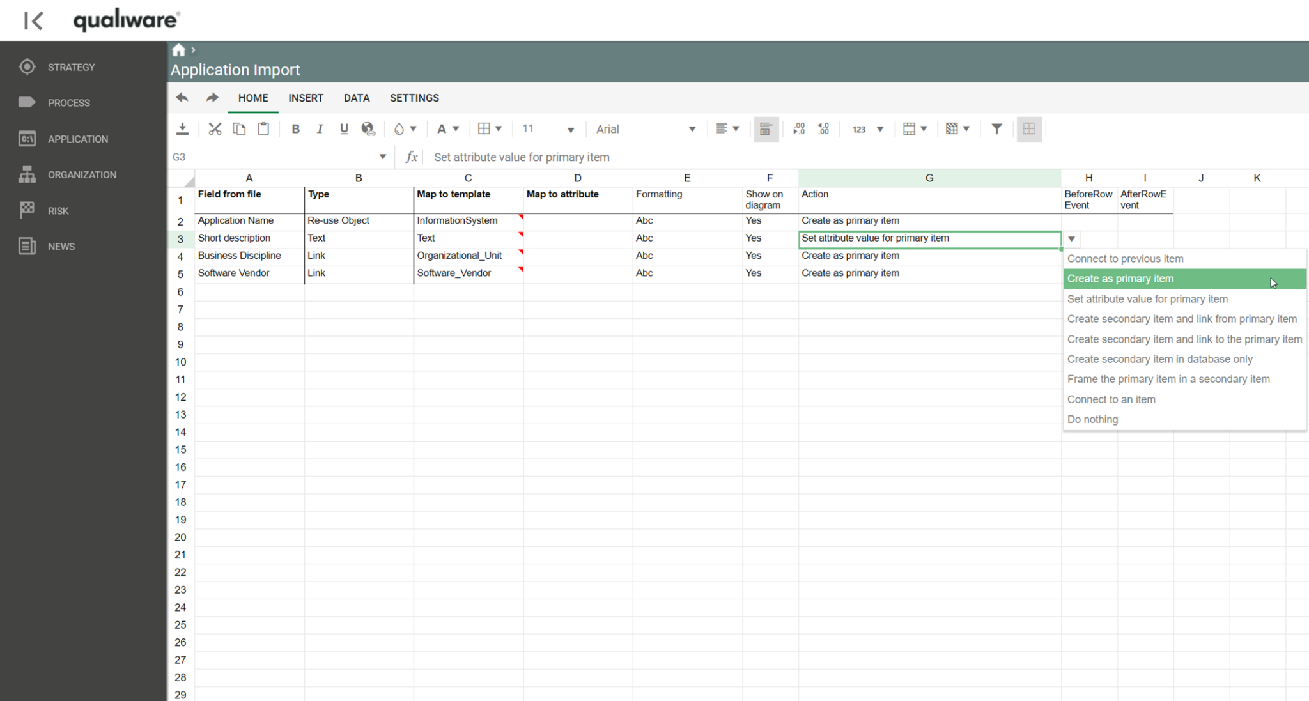Navigate to the Application sidebar section

77,139
